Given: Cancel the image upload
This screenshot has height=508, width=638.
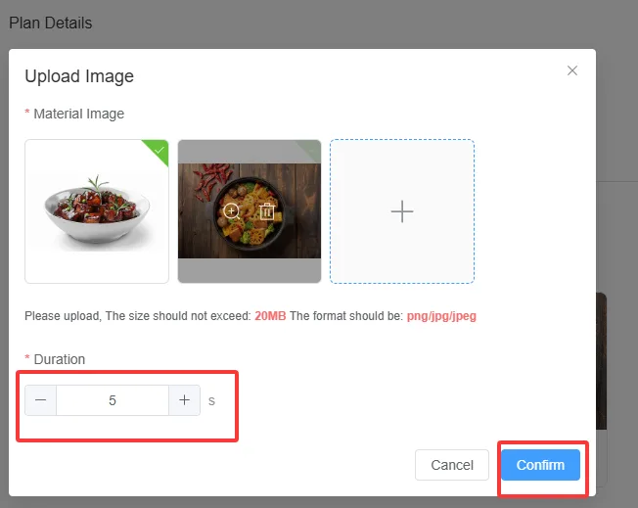Looking at the screenshot, I should click(452, 465).
